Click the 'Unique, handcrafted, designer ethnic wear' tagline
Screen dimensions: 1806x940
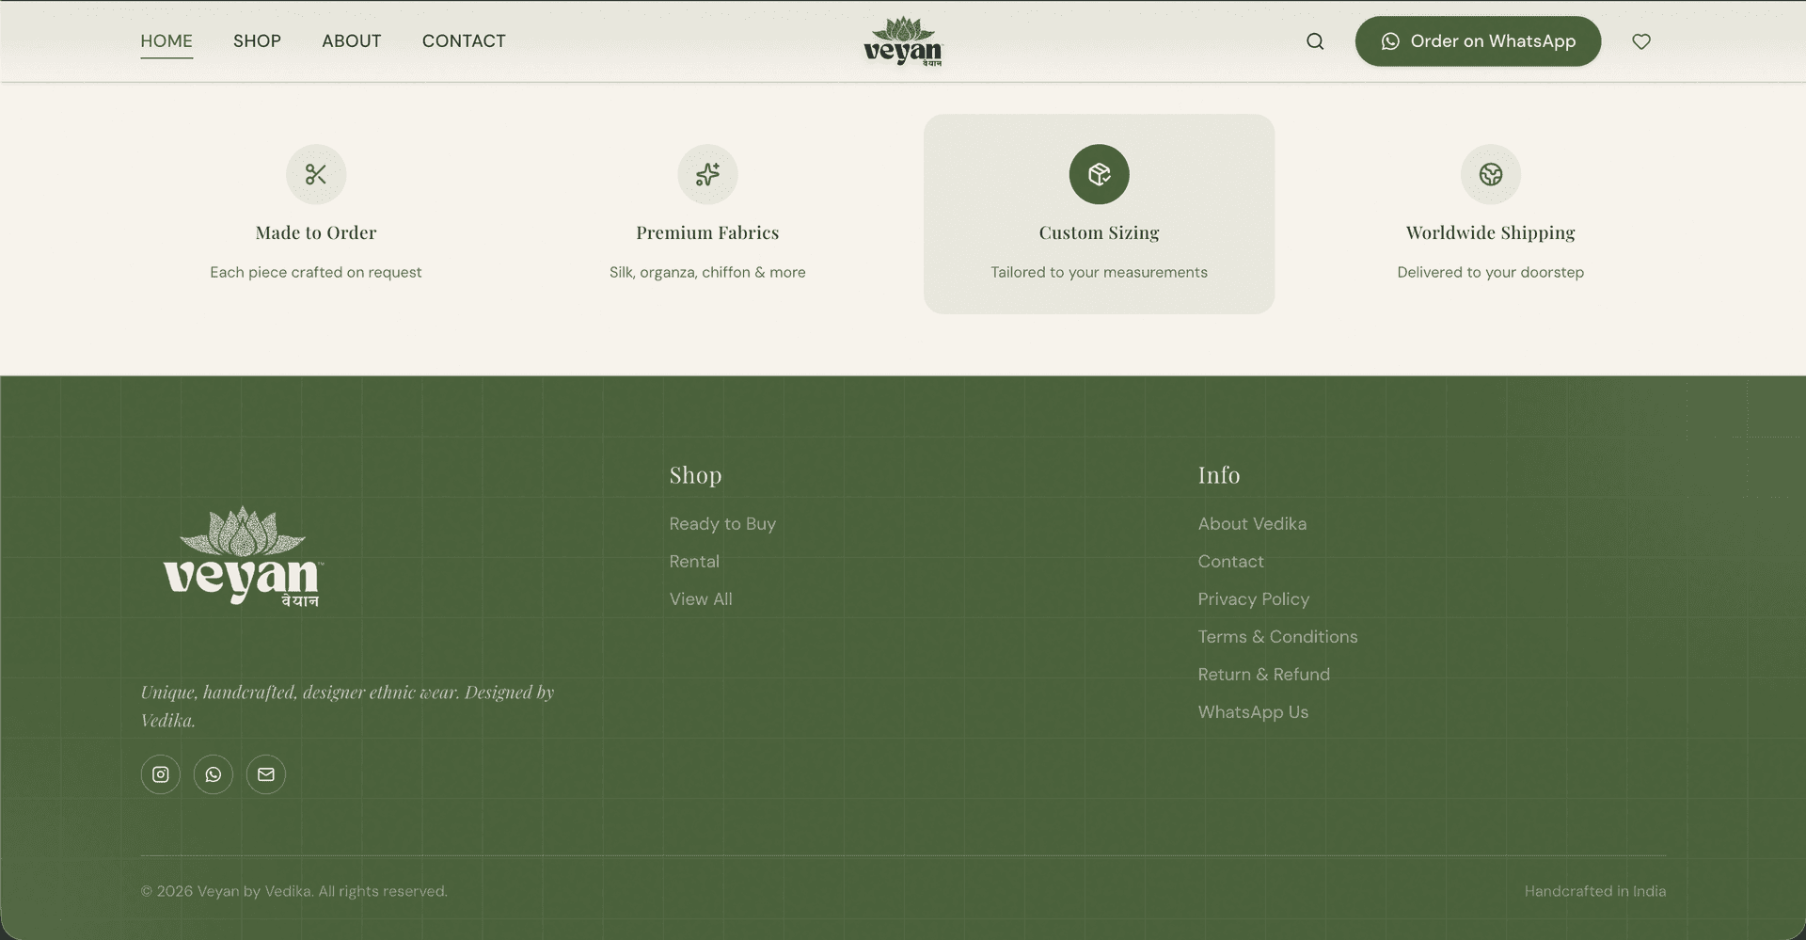347,706
